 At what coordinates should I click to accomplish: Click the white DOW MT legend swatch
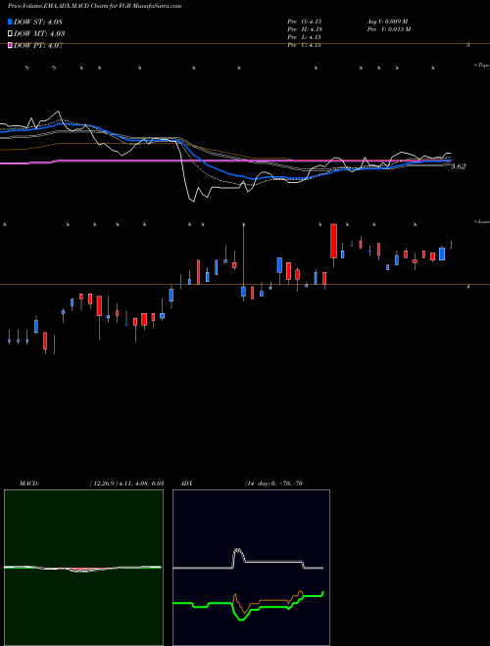[x=10, y=34]
